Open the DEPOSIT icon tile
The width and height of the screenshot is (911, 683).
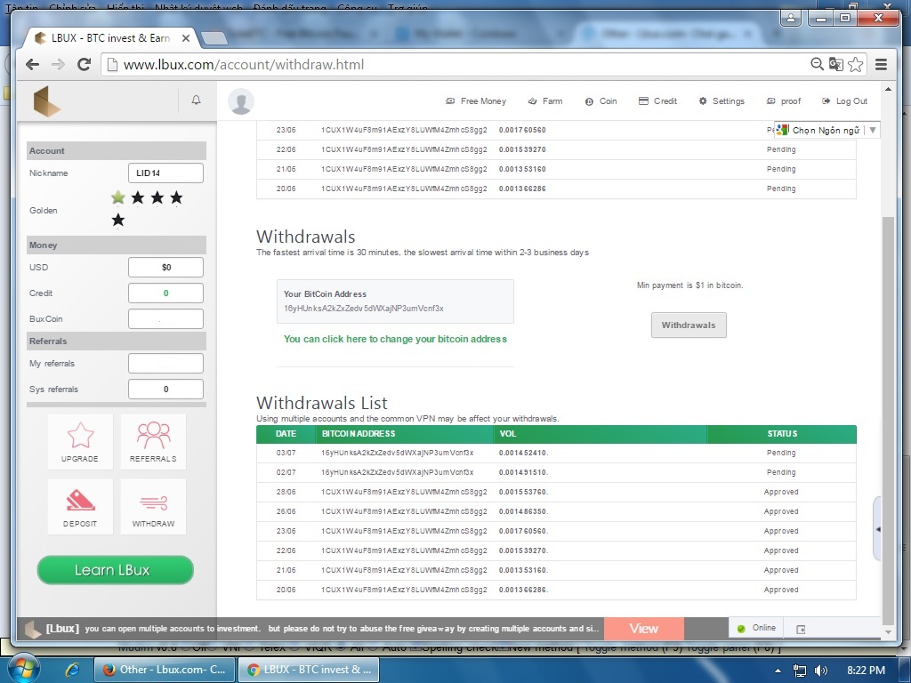point(80,507)
